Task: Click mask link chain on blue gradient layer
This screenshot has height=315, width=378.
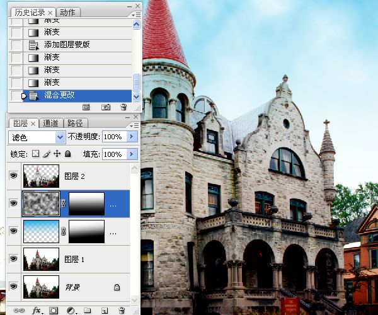Action: (x=64, y=231)
